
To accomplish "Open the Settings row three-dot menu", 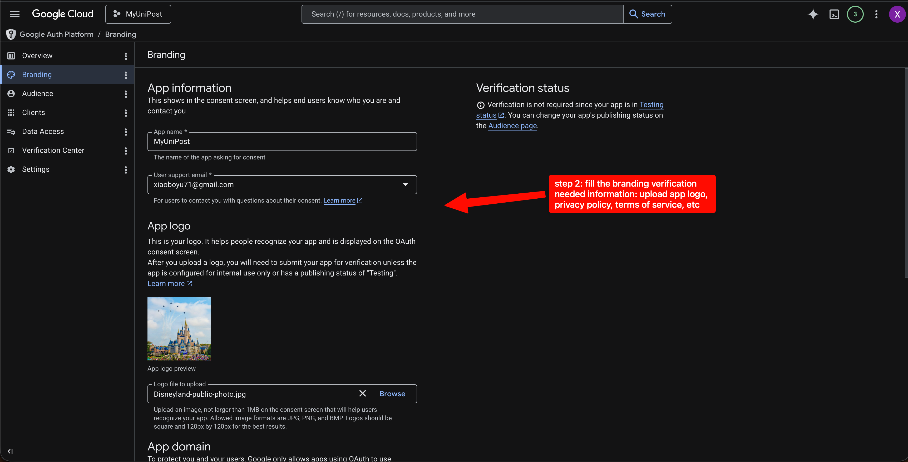I will pyautogui.click(x=126, y=170).
